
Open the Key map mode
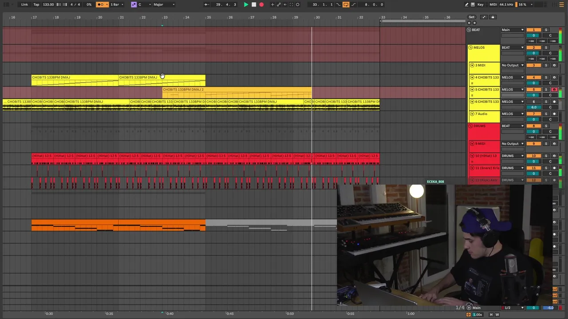coord(481,4)
